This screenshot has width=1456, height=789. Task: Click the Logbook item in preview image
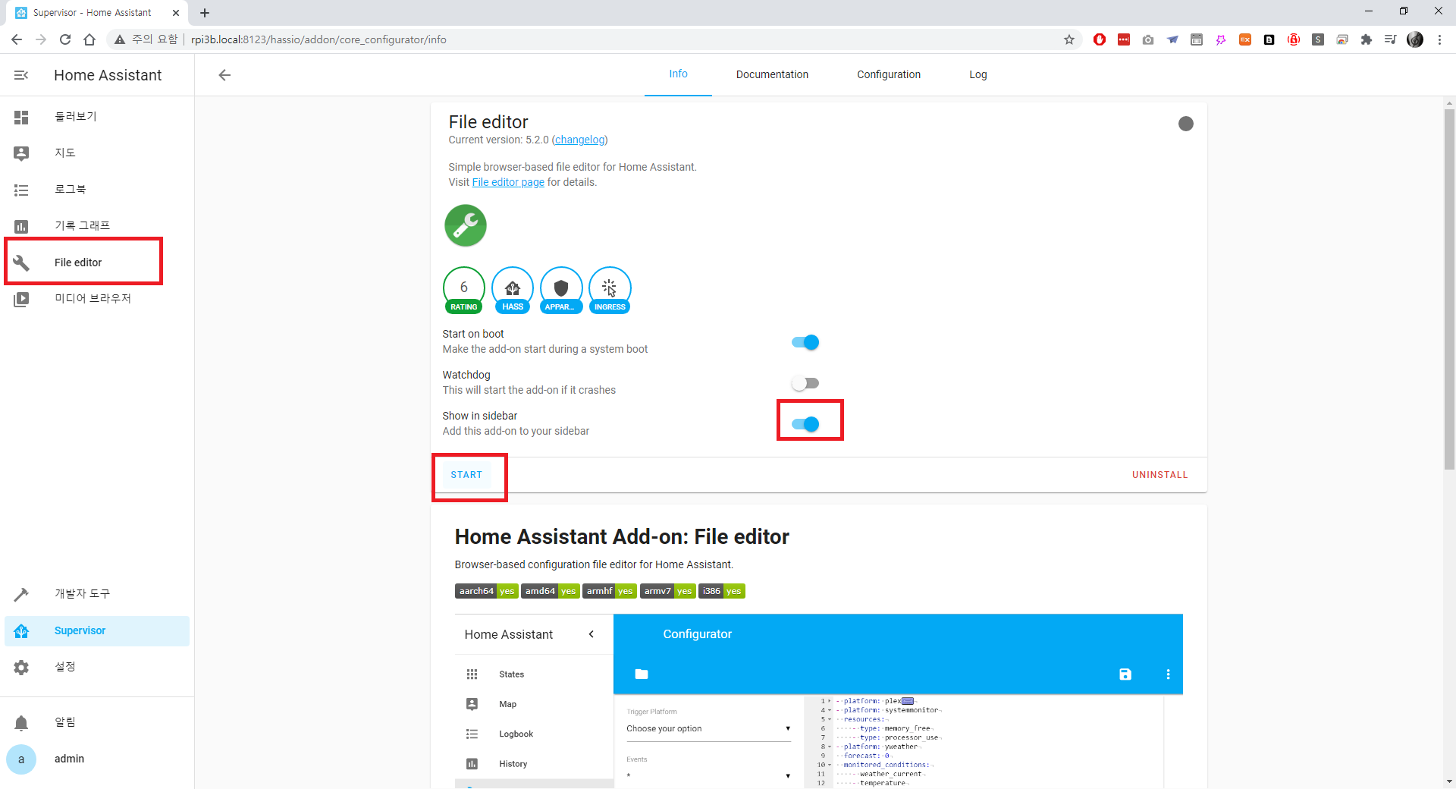(516, 734)
